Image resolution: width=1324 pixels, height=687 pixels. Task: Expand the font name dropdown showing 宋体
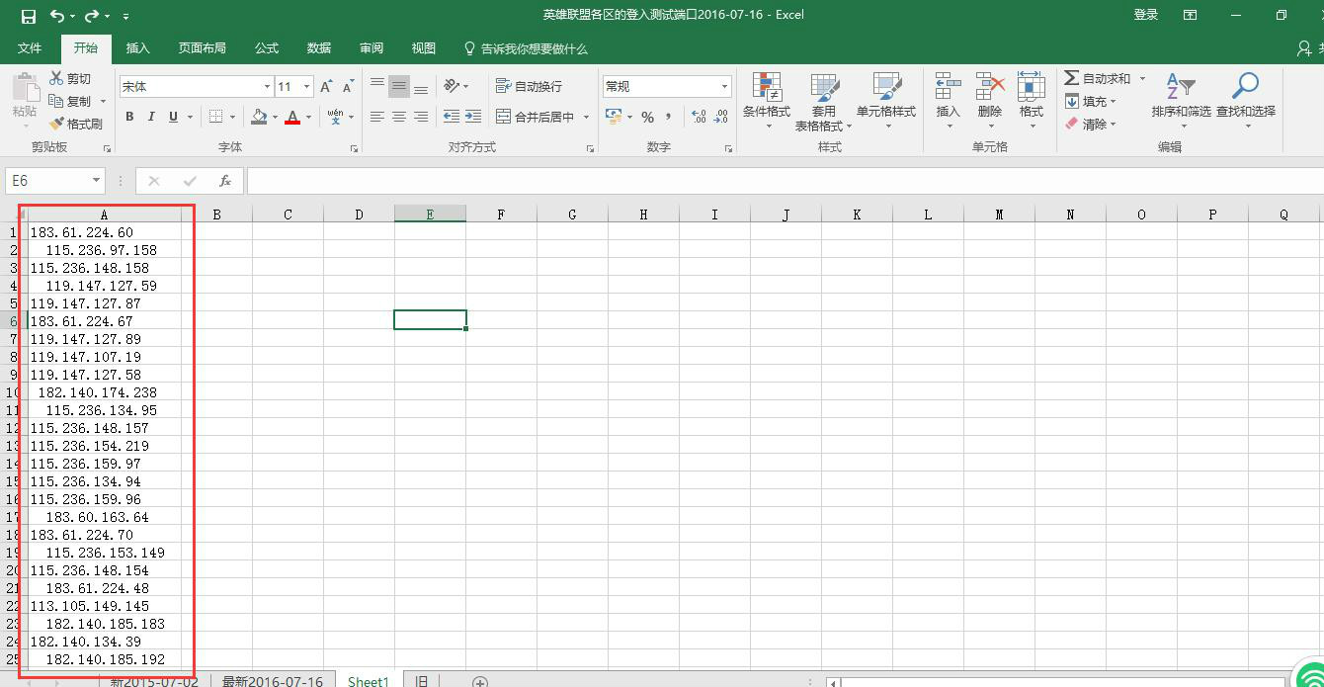click(x=267, y=87)
